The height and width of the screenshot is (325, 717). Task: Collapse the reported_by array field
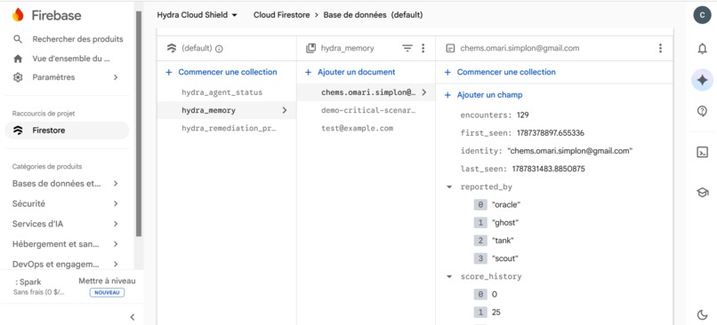tap(449, 187)
